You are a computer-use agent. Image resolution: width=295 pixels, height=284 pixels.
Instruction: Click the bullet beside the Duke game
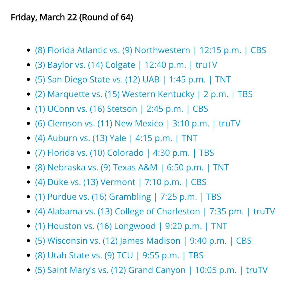click(29, 182)
